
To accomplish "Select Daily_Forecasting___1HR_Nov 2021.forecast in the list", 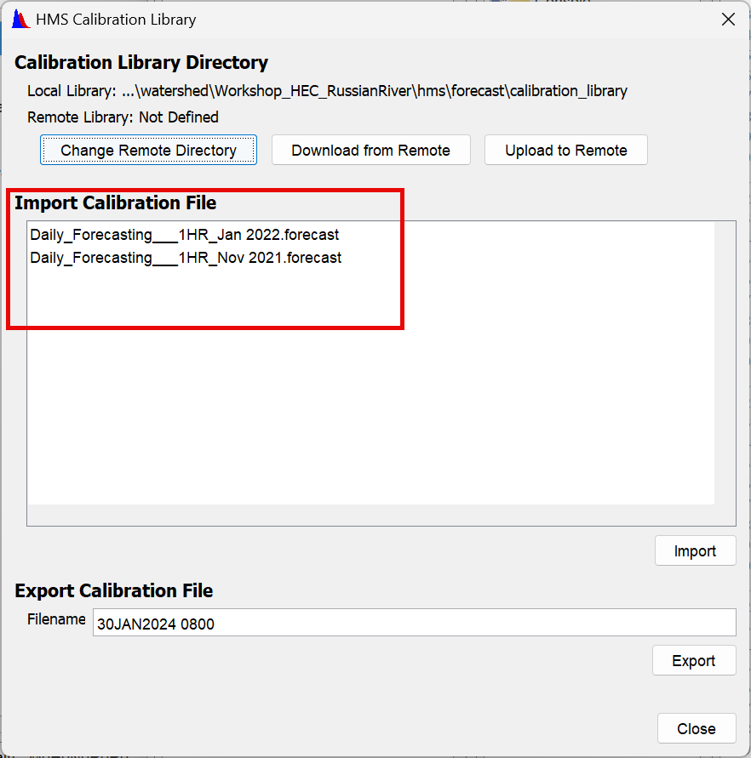I will coord(184,258).
